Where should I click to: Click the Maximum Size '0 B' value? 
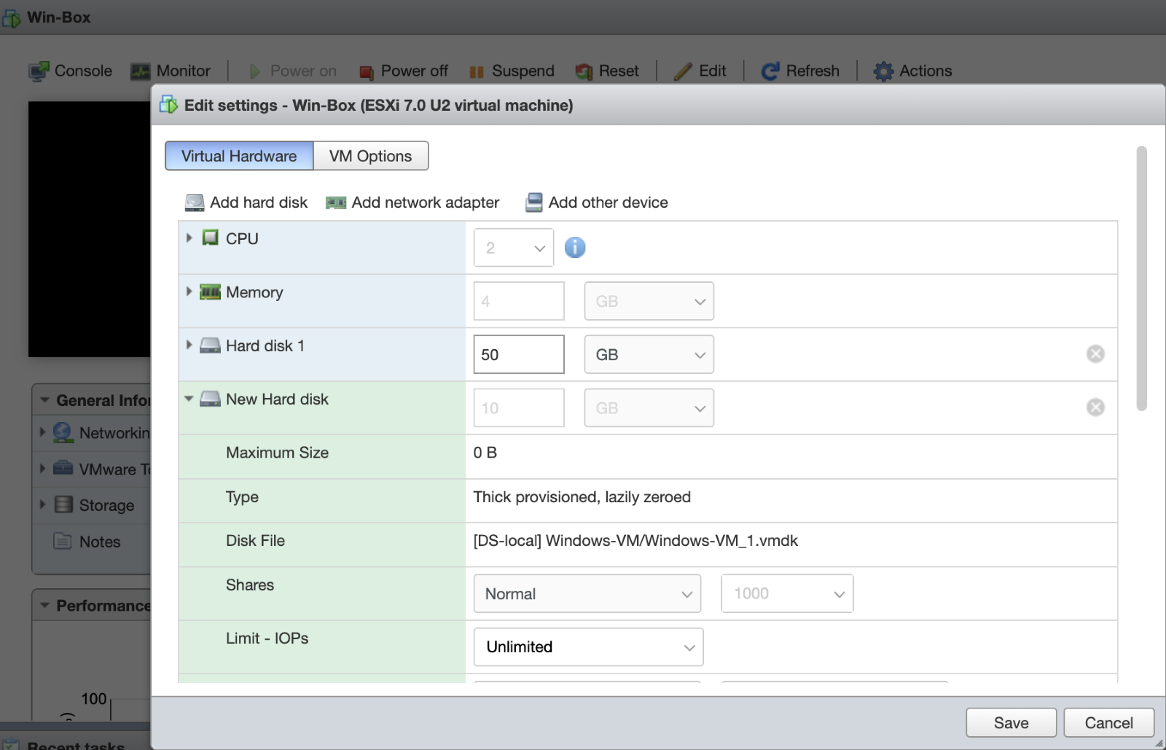click(x=485, y=453)
